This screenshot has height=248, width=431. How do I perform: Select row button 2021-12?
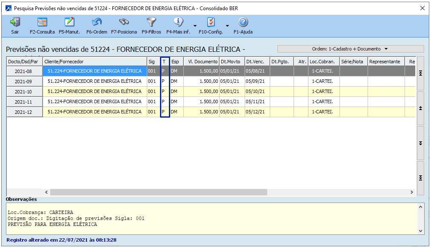(25, 112)
